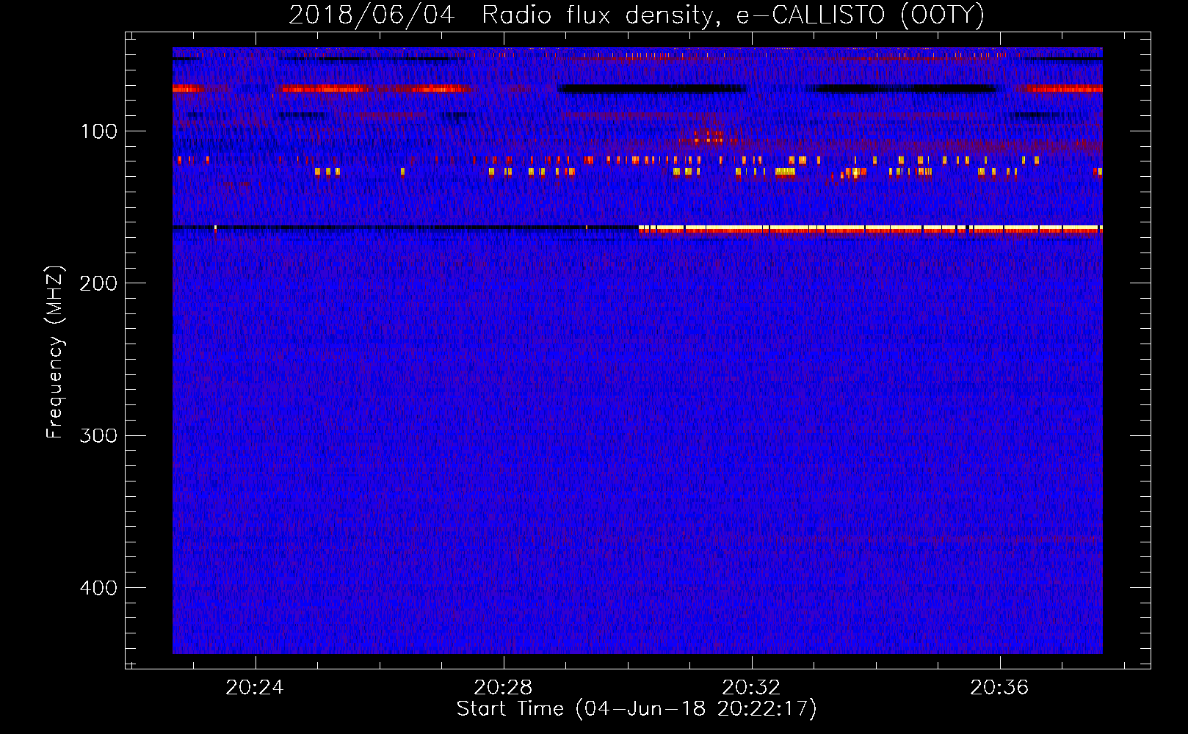This screenshot has width=1188, height=734.
Task: Click the long black band near 72 MHz
Action: point(652,89)
